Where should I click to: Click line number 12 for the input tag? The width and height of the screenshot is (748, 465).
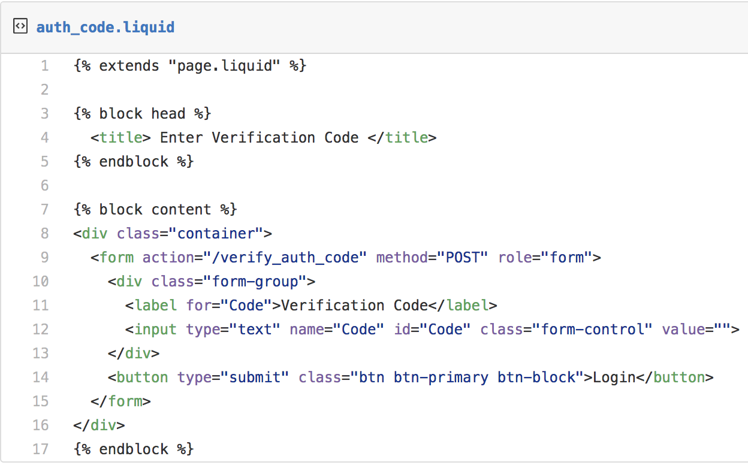pos(41,330)
